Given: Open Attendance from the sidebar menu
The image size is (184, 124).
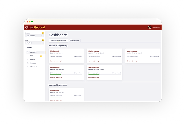Looking at the screenshot, I should click(33, 67).
